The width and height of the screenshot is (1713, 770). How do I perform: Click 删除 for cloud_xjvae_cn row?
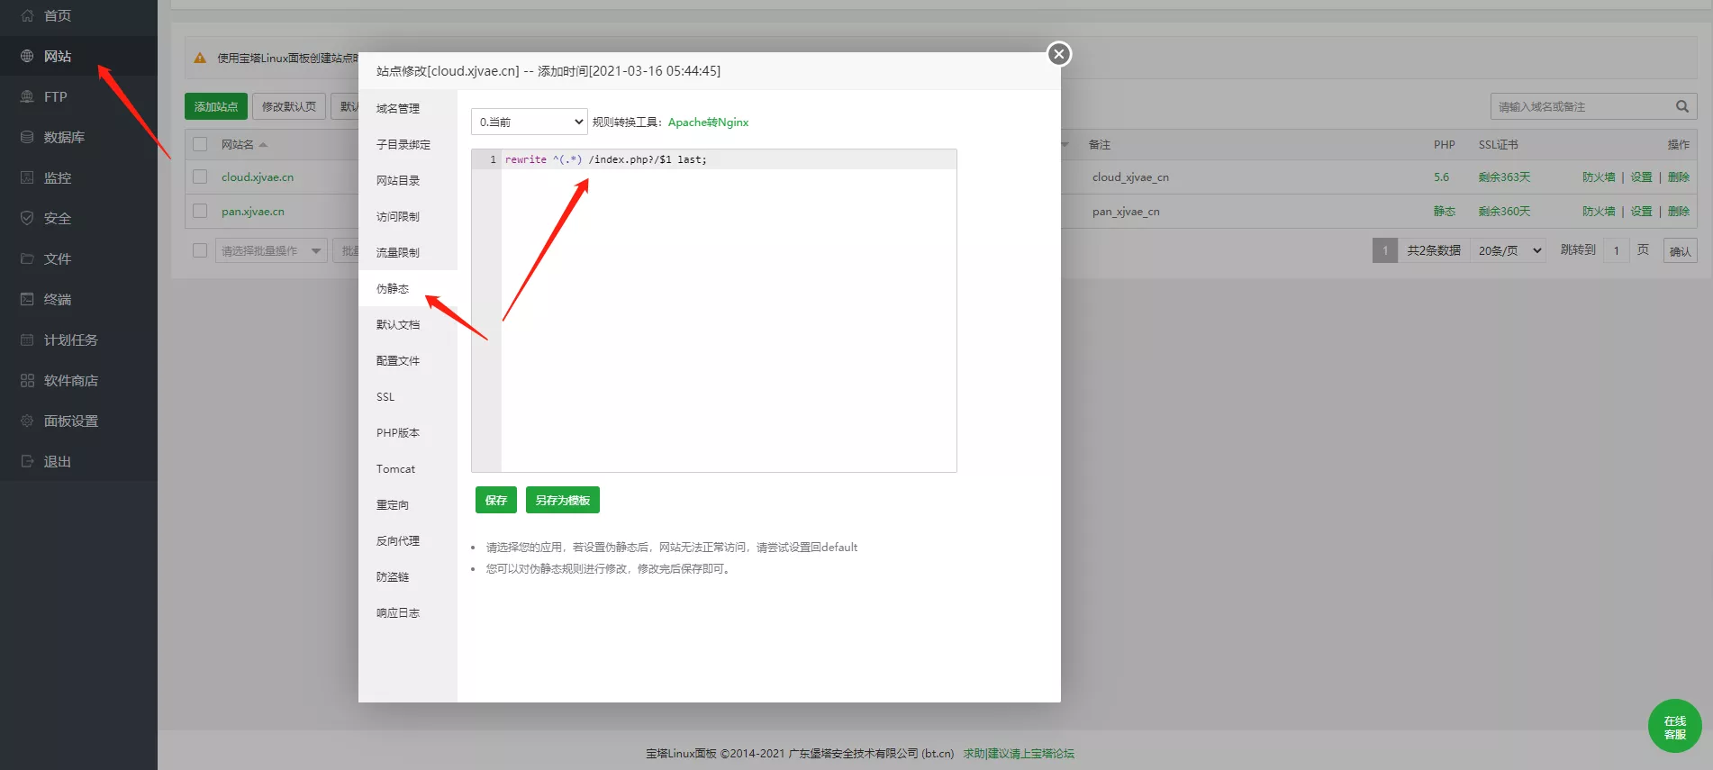tap(1679, 177)
